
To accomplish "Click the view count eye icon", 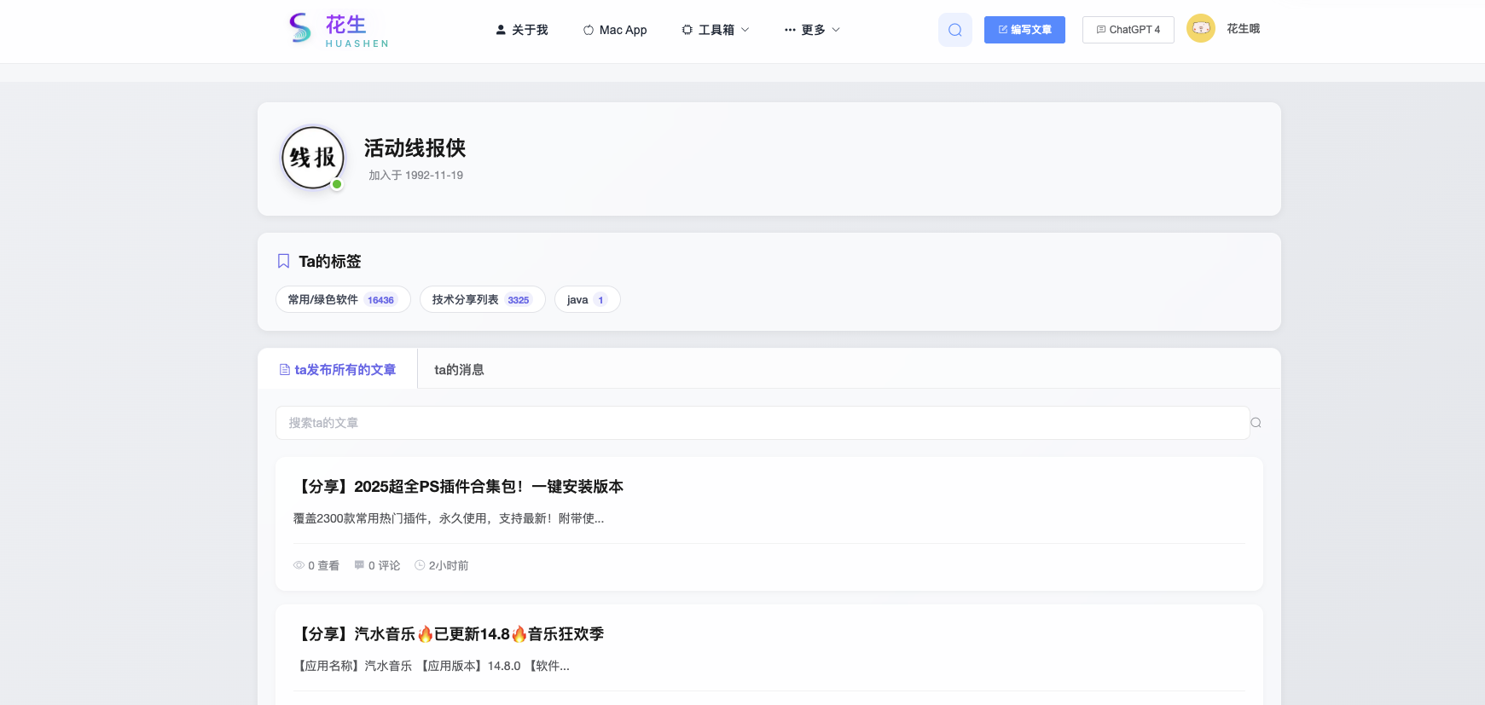I will coord(299,565).
